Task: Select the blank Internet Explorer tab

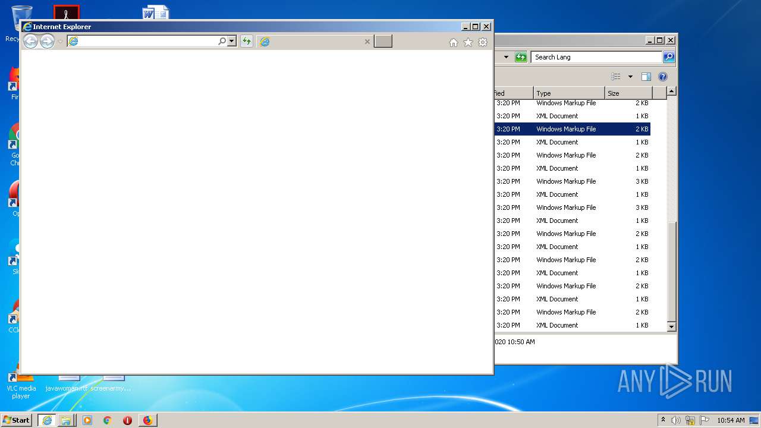Action: tap(316, 41)
